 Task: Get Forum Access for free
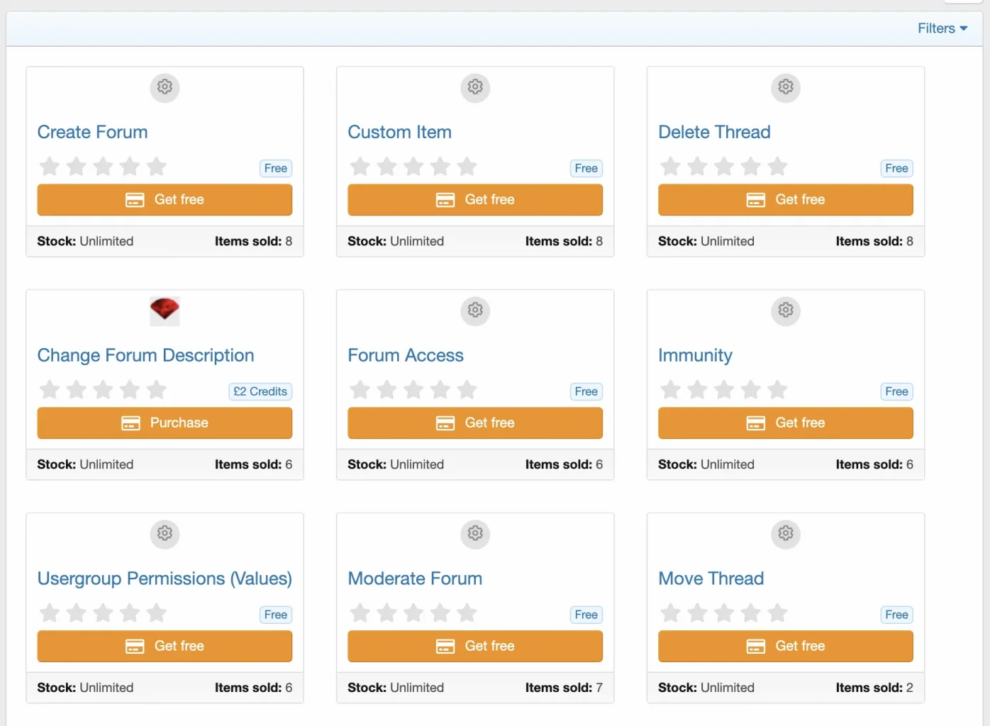(x=475, y=423)
